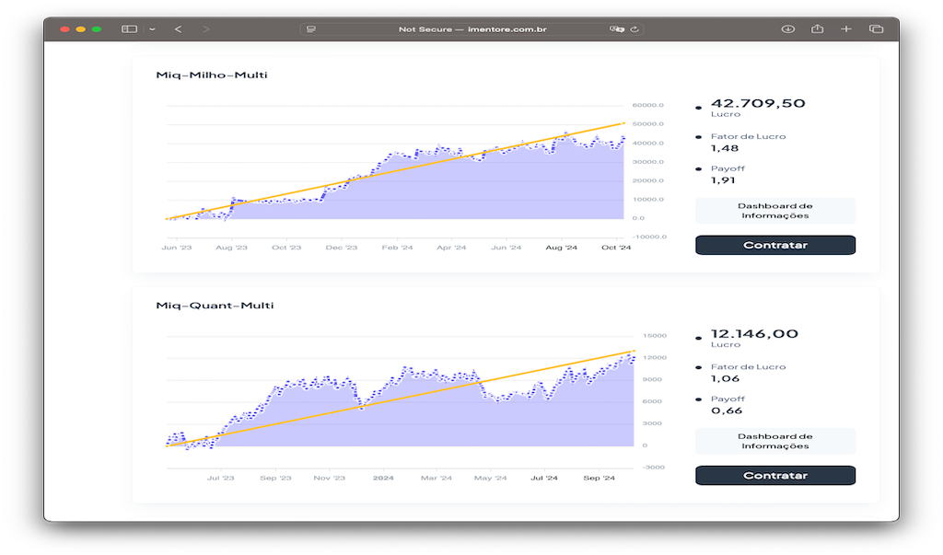Click the -10000.0 y-axis label
Viewport: 943px width, 555px height.
click(649, 237)
